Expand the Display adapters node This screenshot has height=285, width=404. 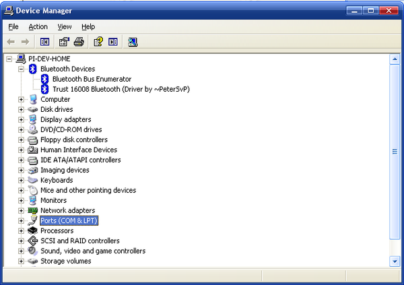coord(21,119)
